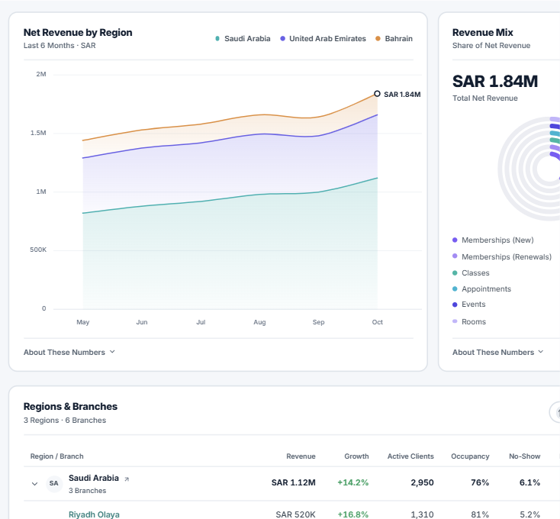This screenshot has height=519, width=560.
Task: Click Riyadh Olaya active clients 1,310
Action: coord(422,514)
